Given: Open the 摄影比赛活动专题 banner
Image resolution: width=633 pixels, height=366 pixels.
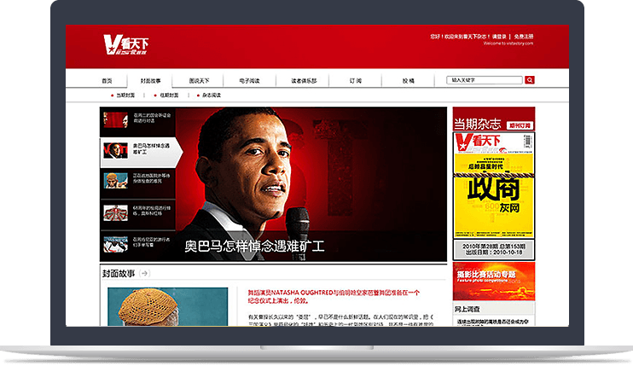Looking at the screenshot, I should tap(494, 276).
